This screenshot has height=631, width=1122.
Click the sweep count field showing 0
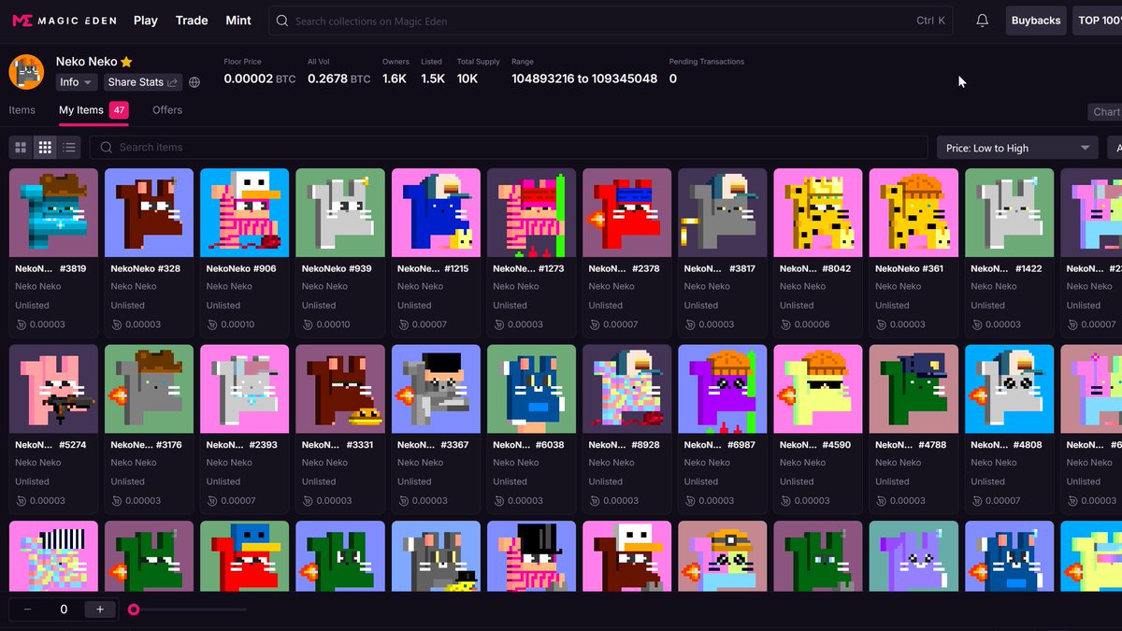coord(64,609)
